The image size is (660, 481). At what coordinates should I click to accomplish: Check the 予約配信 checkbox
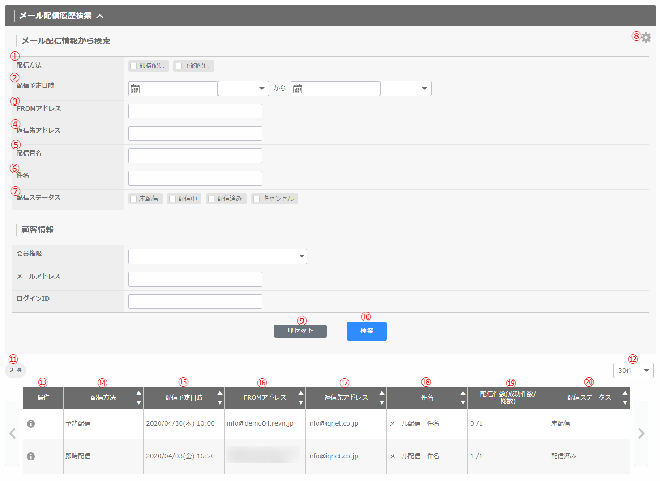[179, 66]
